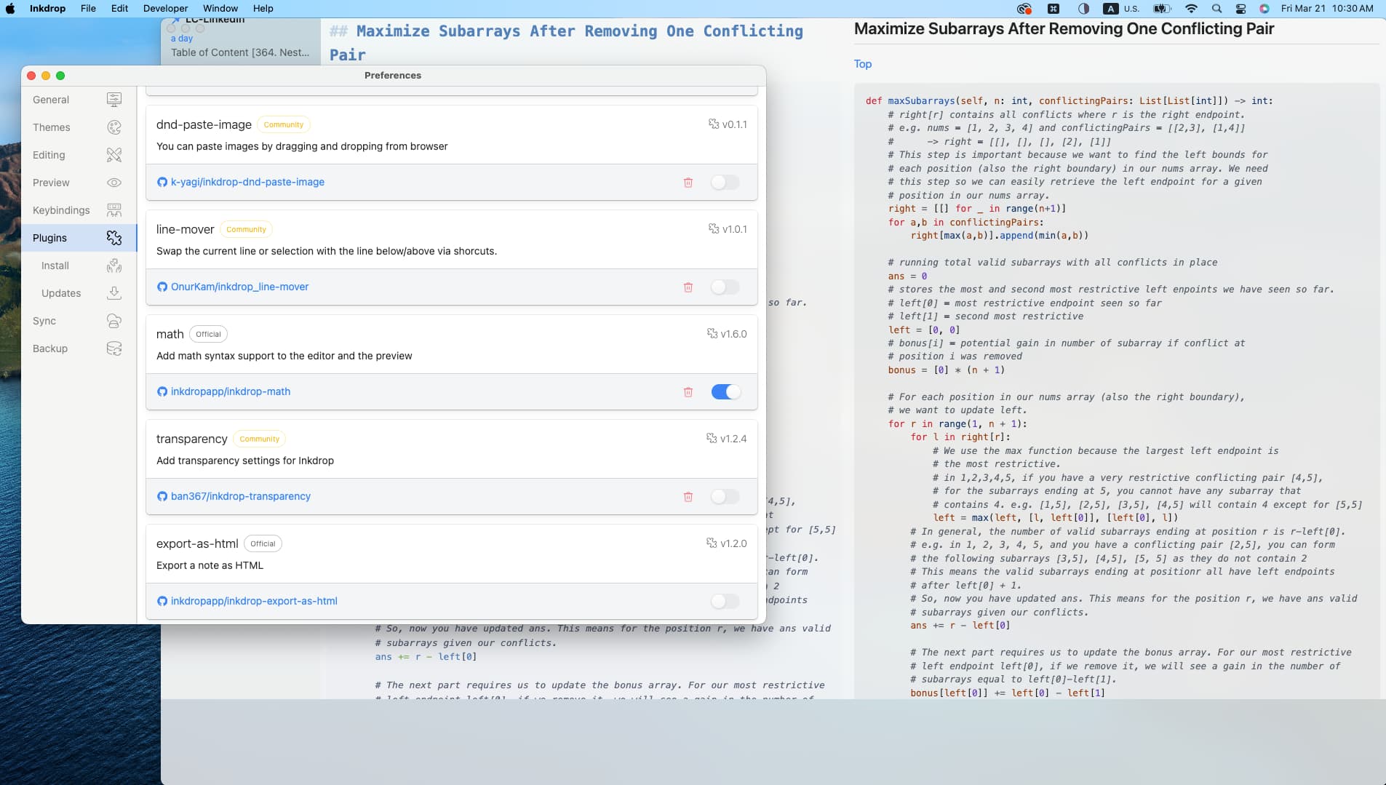Click the Preview eye icon

tap(114, 183)
